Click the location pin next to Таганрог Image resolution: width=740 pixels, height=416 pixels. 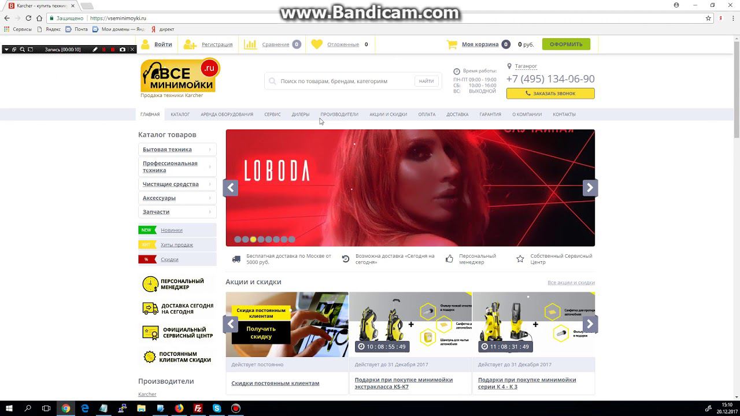[509, 66]
